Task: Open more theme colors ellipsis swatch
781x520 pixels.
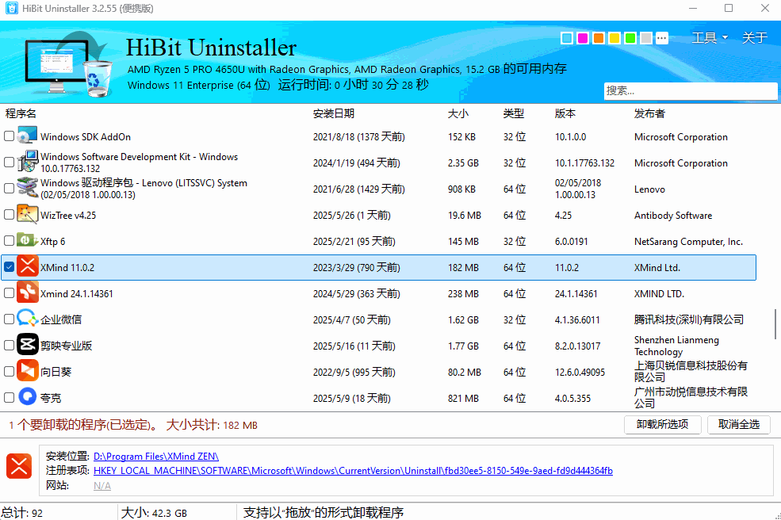Action: coord(662,38)
